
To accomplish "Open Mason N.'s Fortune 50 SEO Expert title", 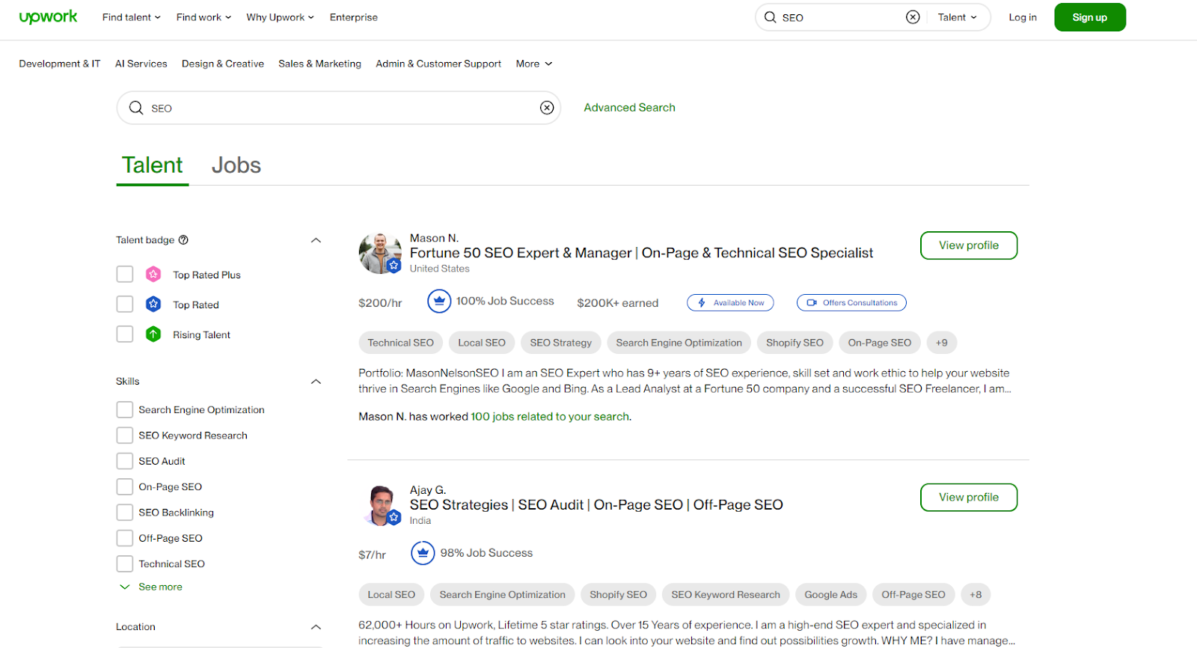I will pos(641,253).
